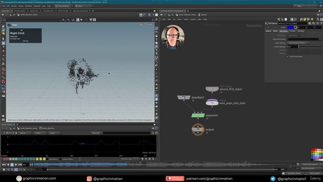323x182 pixels.
Task: Click the Select tool arrow in left shelf
Action: pyautogui.click(x=4, y=38)
